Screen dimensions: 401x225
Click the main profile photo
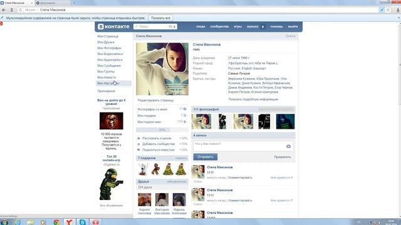tap(162, 69)
